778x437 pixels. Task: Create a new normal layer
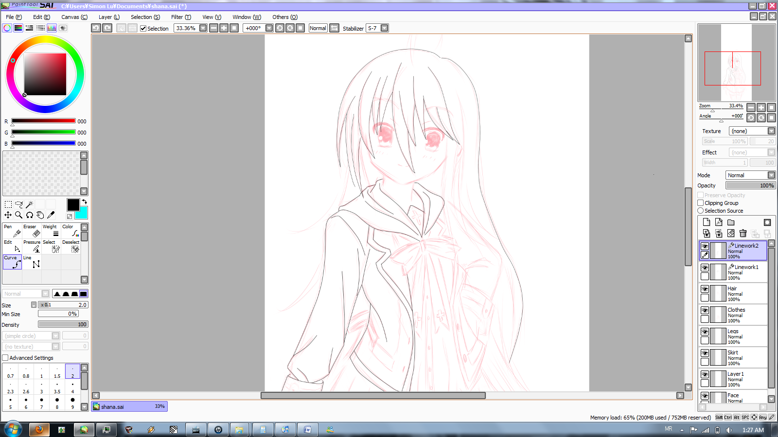pyautogui.click(x=707, y=222)
